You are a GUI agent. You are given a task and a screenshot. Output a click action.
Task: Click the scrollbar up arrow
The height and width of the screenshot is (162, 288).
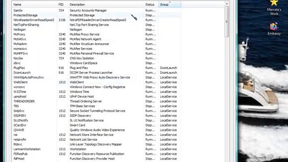pyautogui.click(x=227, y=4)
